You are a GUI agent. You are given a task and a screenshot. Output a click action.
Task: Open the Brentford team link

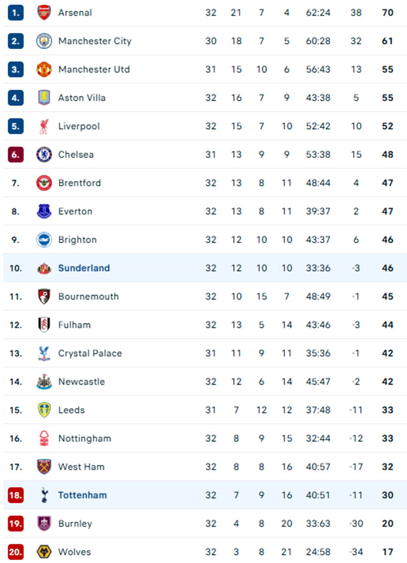80,183
